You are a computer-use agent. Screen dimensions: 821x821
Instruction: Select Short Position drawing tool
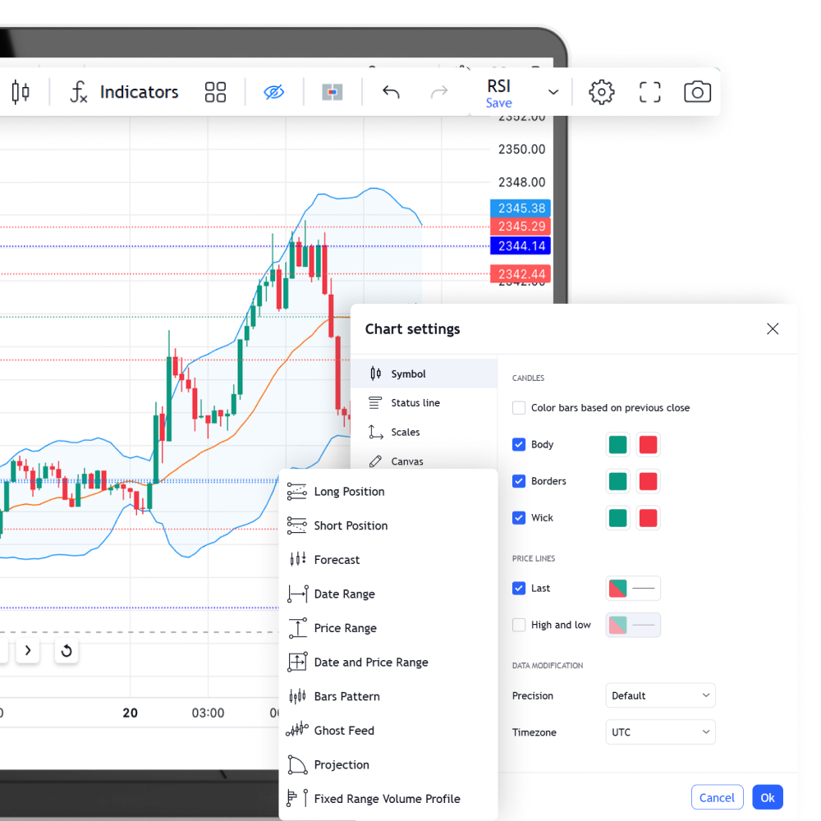pos(388,525)
